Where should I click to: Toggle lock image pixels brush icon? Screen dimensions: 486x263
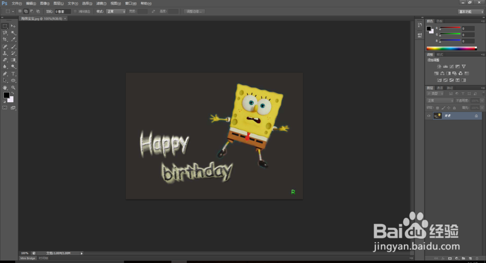pos(443,108)
